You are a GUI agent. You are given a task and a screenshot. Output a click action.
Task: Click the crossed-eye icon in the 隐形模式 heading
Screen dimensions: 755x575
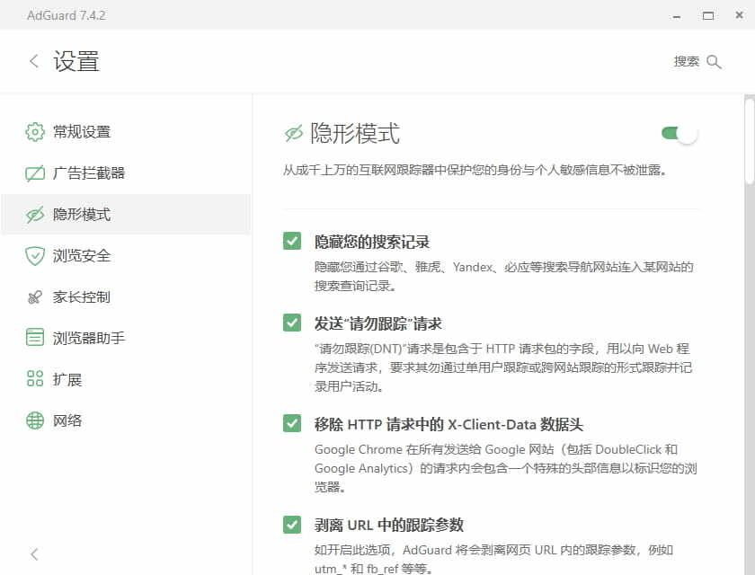point(294,133)
